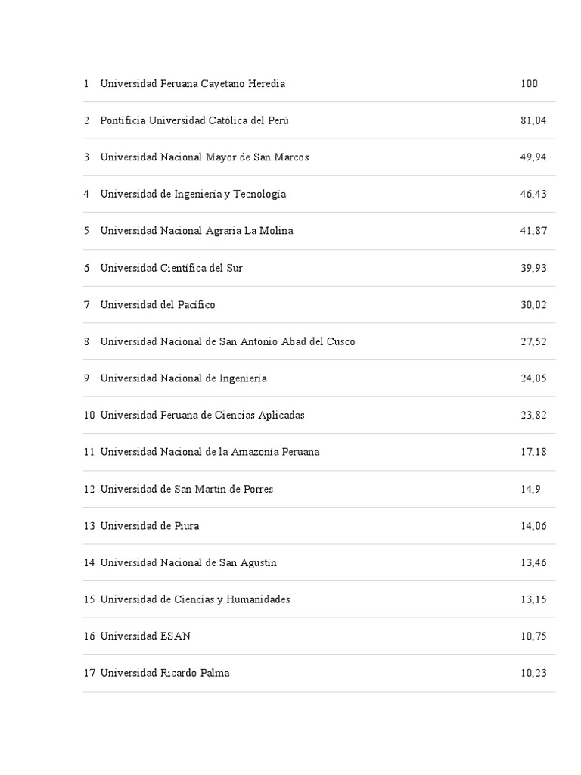Click Universidad de Ingeniería y Tecnología

click(193, 194)
